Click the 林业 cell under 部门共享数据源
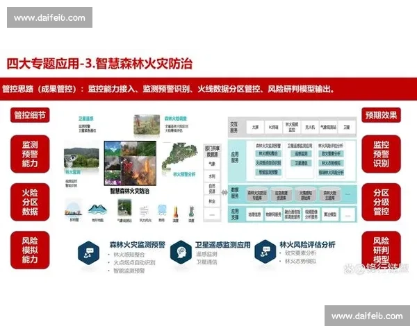The image size is (417, 333). (212, 201)
